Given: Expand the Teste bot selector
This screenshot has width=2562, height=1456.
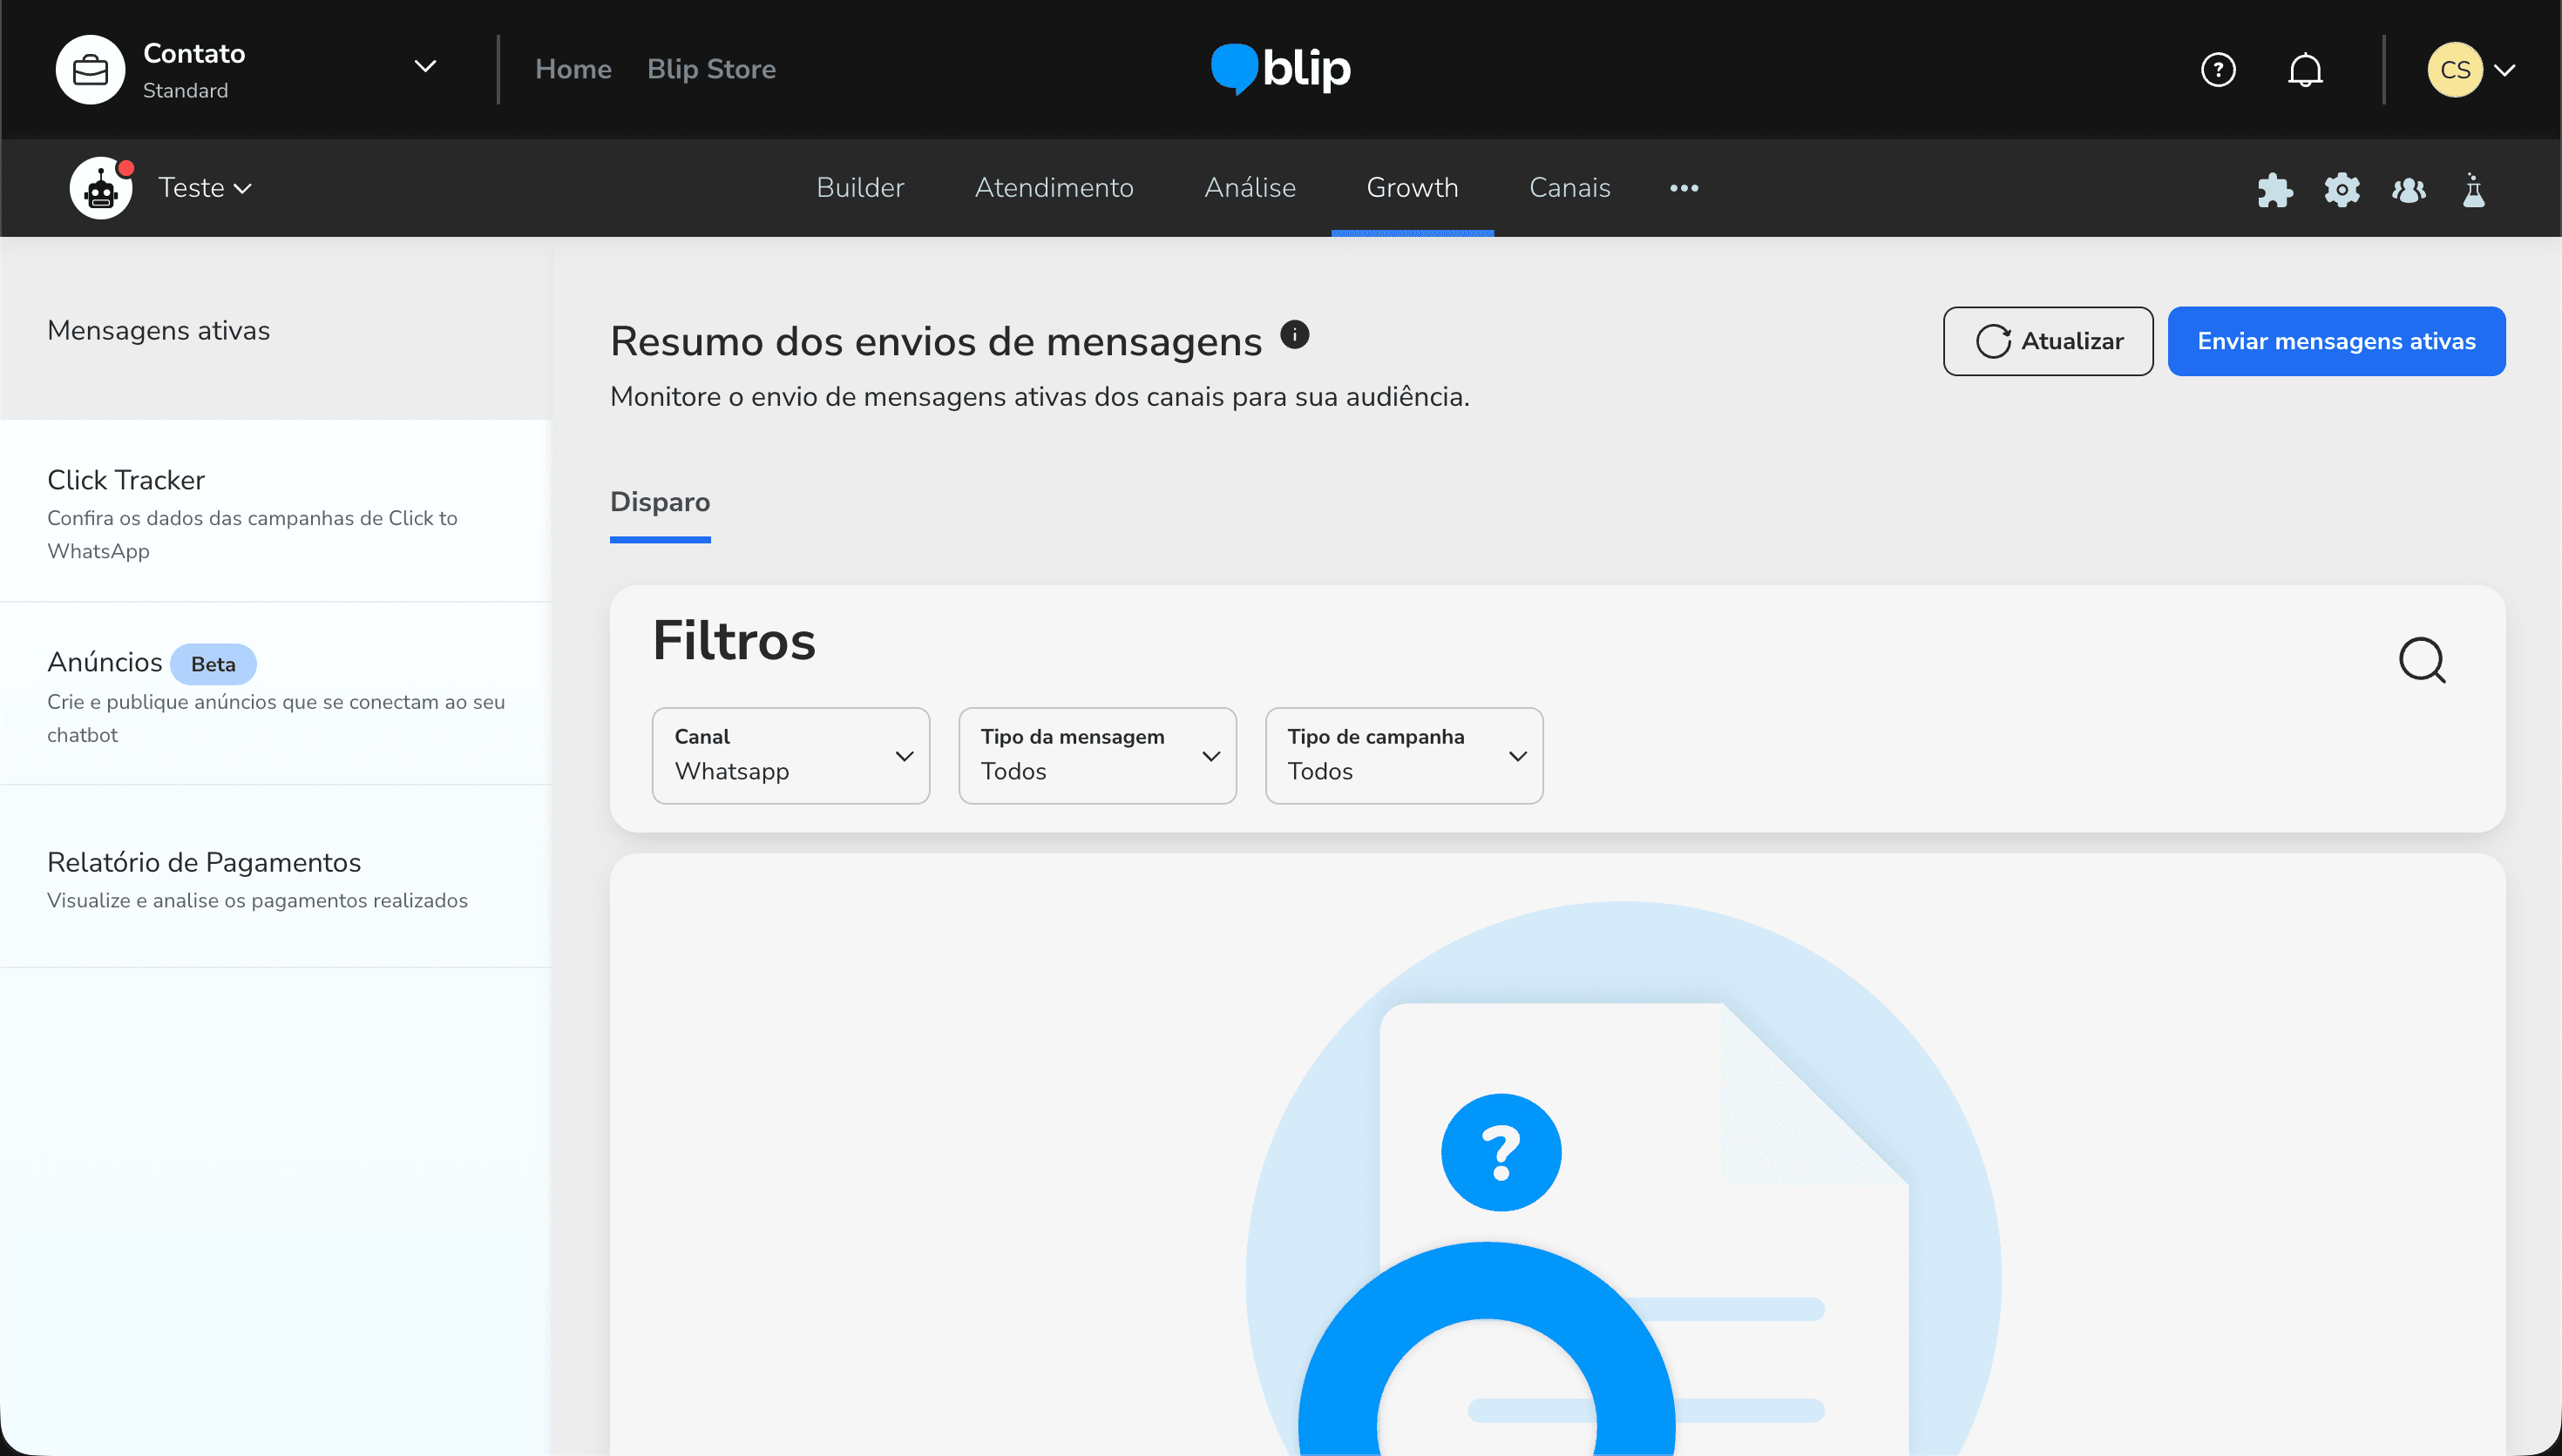Looking at the screenshot, I should pyautogui.click(x=205, y=187).
